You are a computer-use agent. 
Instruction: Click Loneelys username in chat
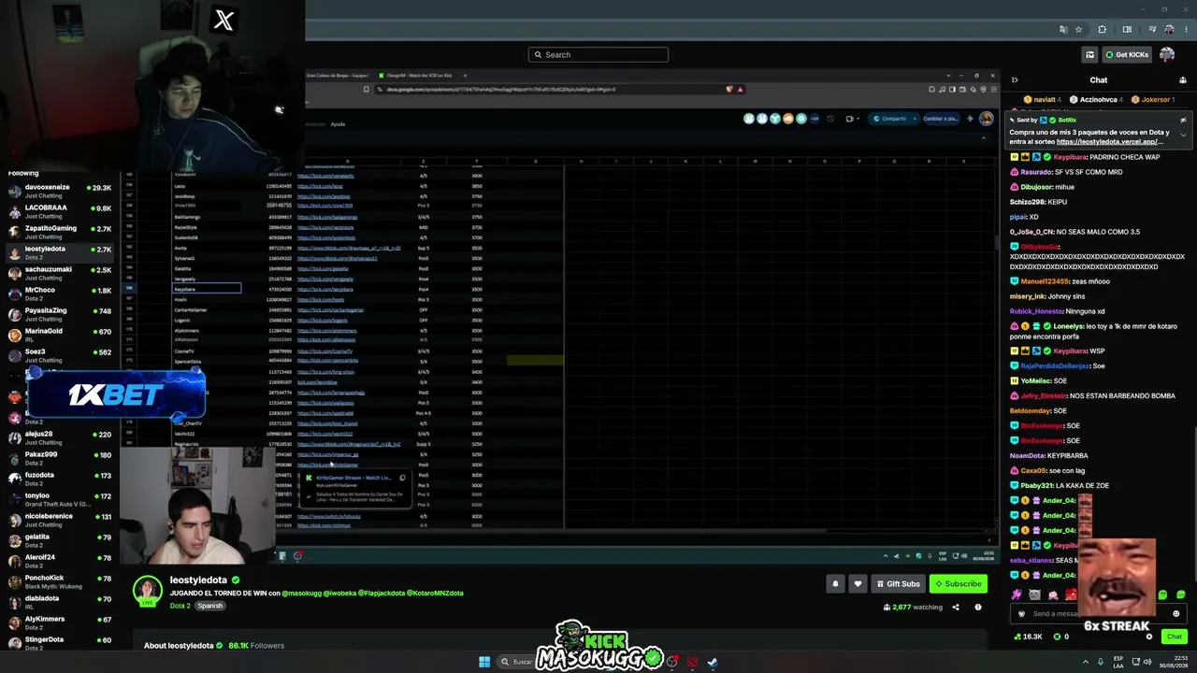pyautogui.click(x=1068, y=326)
